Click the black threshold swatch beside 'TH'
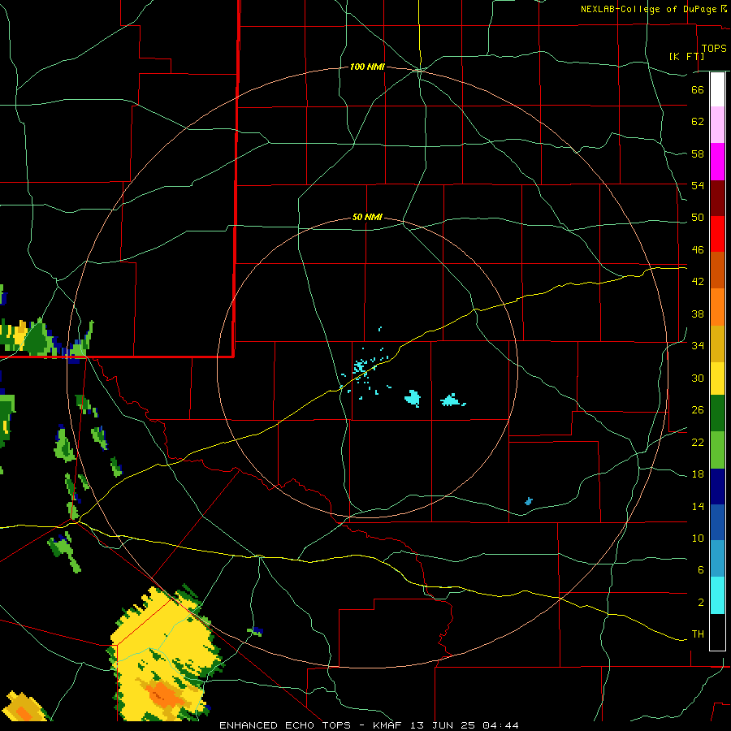This screenshot has width=731, height=731. (x=717, y=632)
